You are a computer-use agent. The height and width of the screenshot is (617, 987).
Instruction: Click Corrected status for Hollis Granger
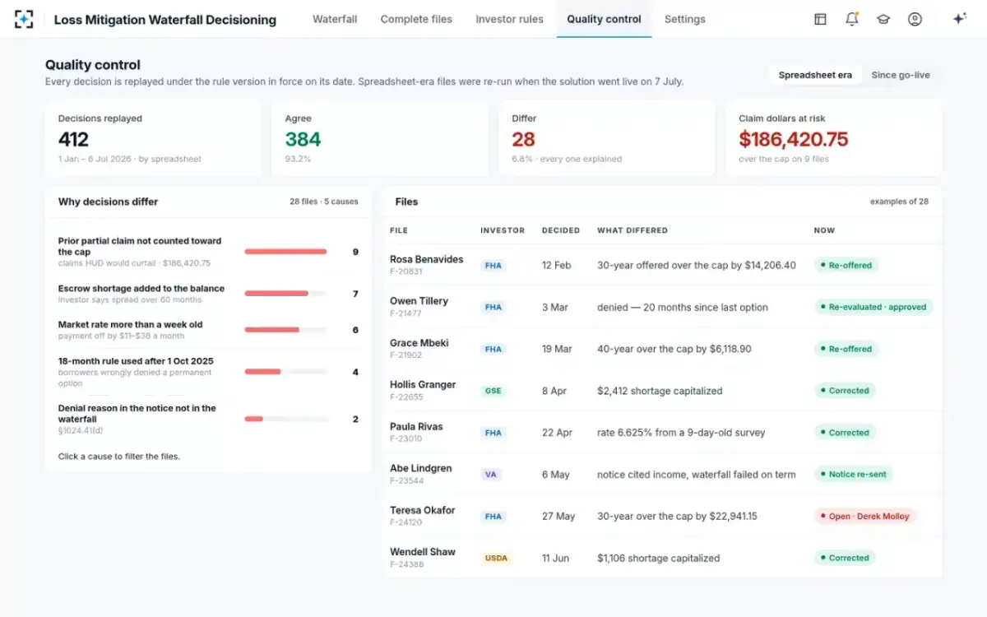(845, 391)
